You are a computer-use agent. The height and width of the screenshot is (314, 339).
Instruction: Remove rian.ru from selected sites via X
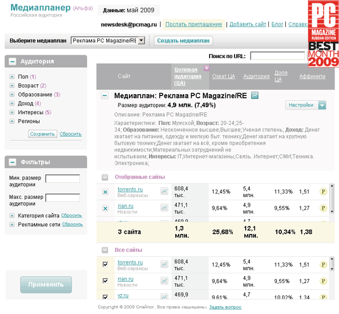(105, 208)
